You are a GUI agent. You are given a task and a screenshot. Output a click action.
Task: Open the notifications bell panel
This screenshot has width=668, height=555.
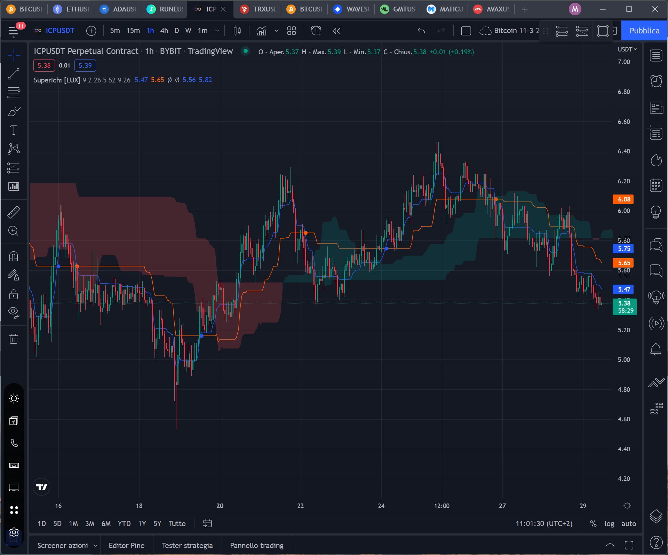tap(656, 349)
